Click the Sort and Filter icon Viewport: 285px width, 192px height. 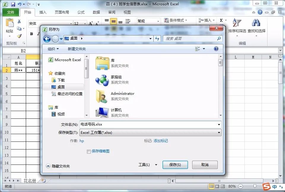click(x=237, y=23)
